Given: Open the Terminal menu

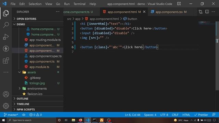Looking at the screenshot, I should [79, 4].
